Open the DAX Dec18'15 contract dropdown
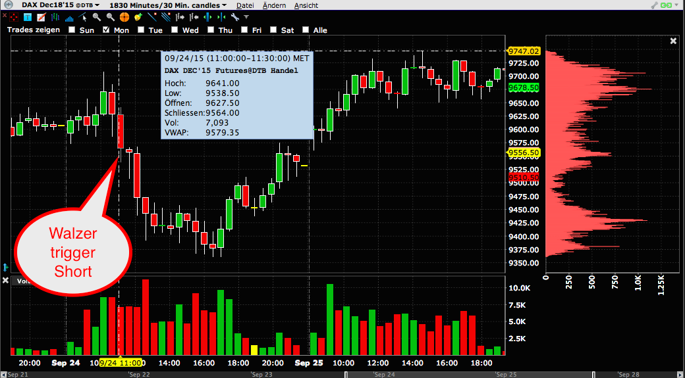 tap(61, 5)
